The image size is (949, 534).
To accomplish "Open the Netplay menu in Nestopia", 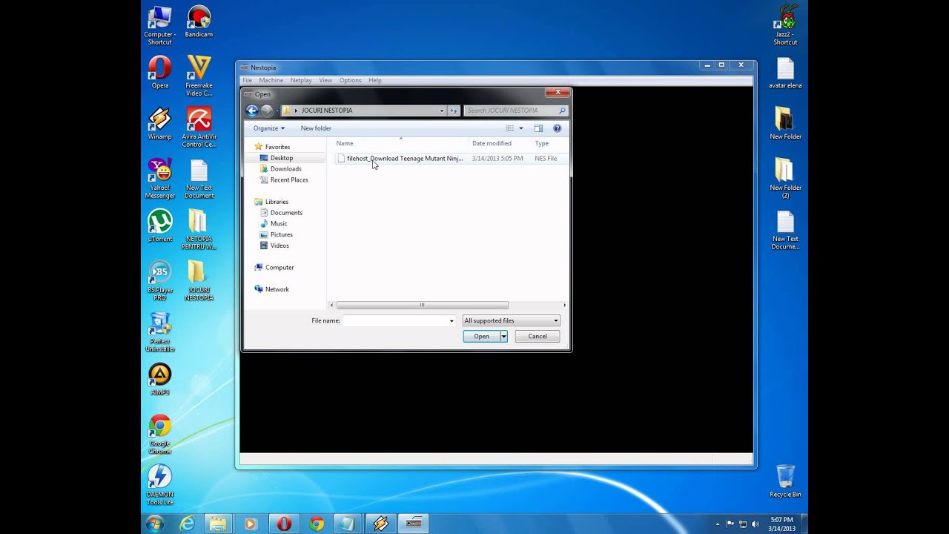I will point(301,80).
